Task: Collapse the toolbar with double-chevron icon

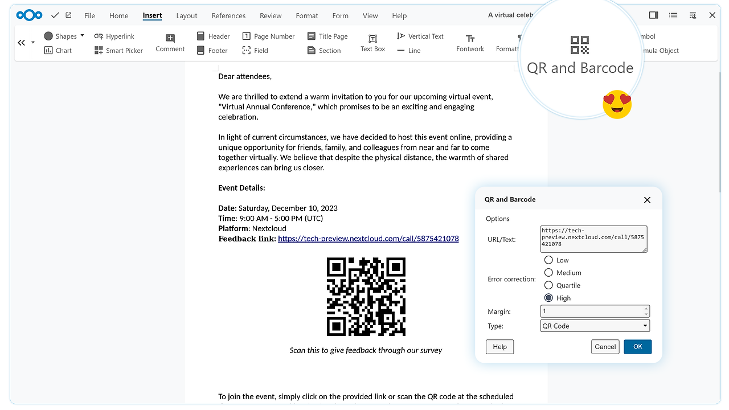Action: (x=22, y=43)
